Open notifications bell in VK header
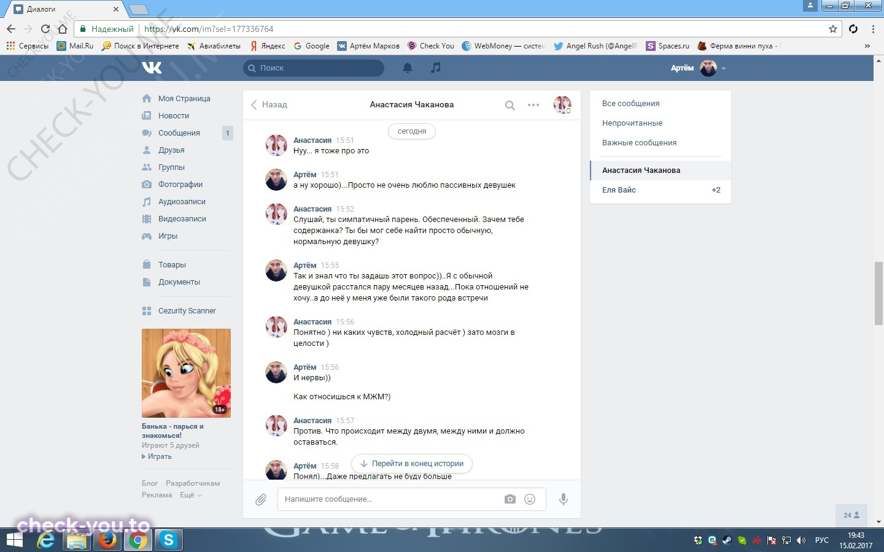The width and height of the screenshot is (884, 552). coord(408,67)
